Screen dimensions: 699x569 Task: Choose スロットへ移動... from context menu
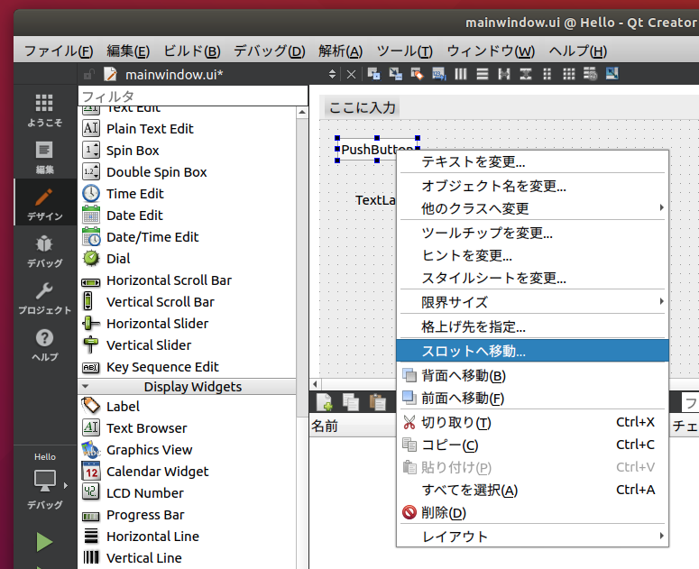(532, 351)
